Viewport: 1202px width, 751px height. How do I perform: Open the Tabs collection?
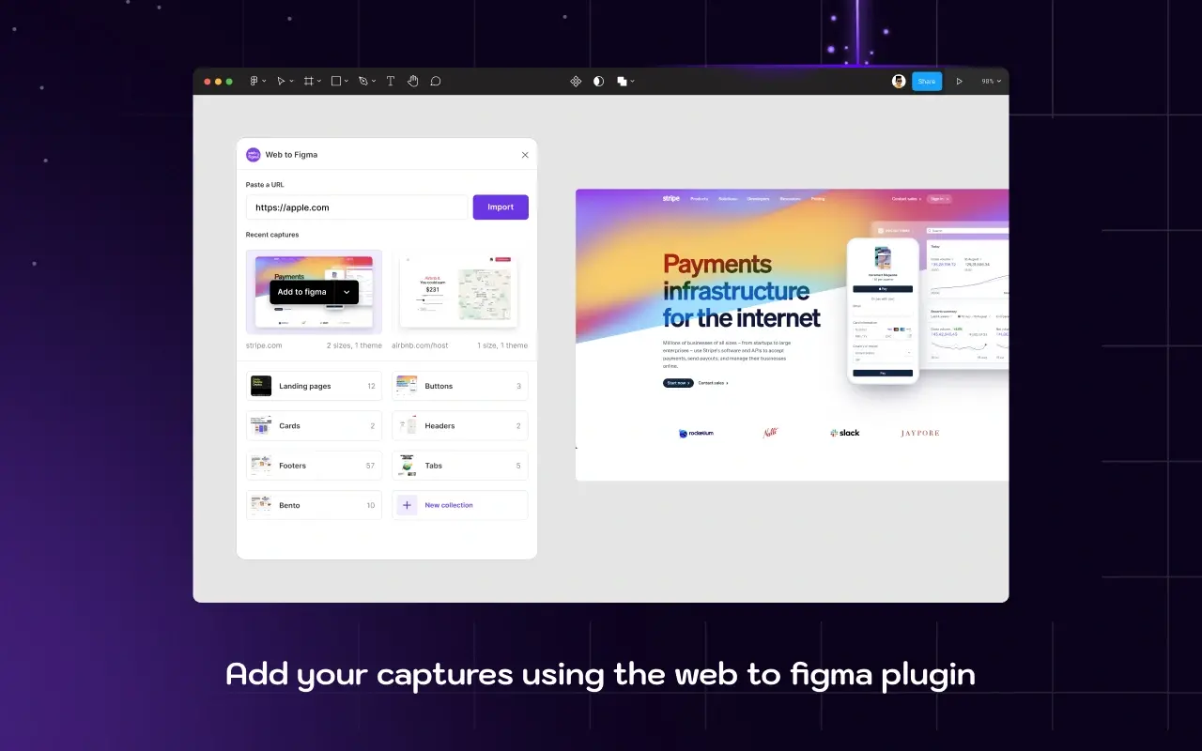click(x=460, y=466)
